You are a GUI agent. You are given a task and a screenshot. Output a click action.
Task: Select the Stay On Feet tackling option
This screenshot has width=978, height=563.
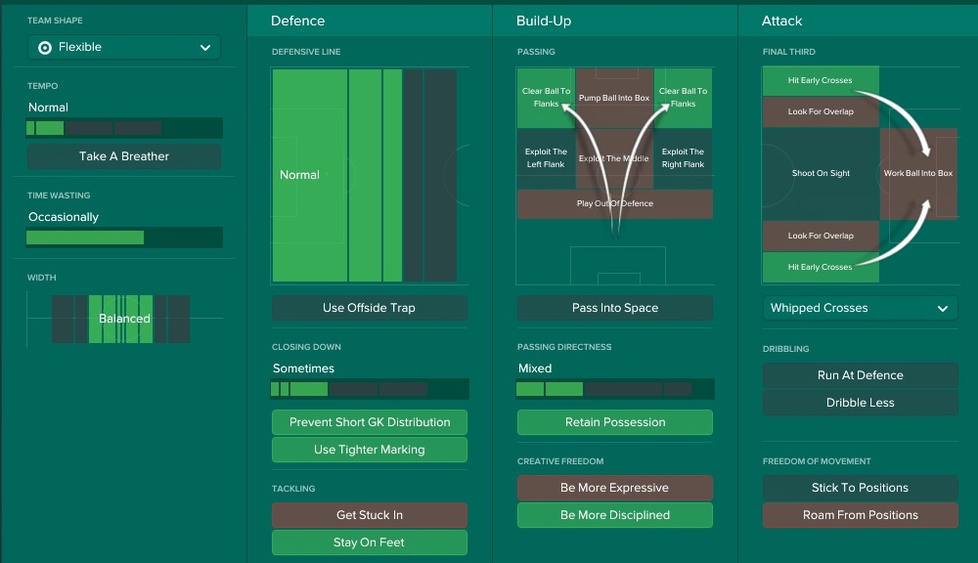(369, 542)
